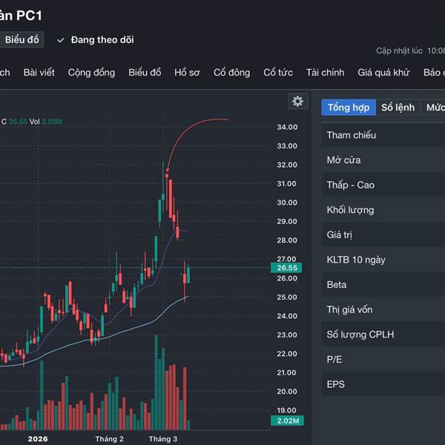Switch to Cộng đồng tab
Viewport: 445px width, 445px height.
[91, 72]
